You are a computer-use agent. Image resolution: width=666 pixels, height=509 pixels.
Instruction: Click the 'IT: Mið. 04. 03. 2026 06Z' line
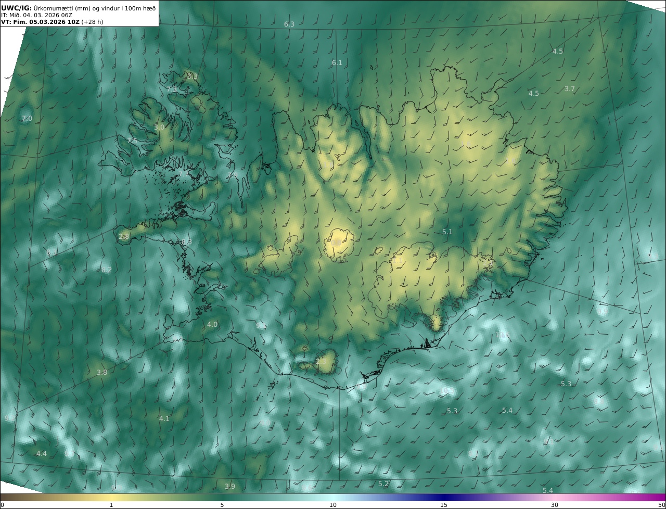[36, 15]
